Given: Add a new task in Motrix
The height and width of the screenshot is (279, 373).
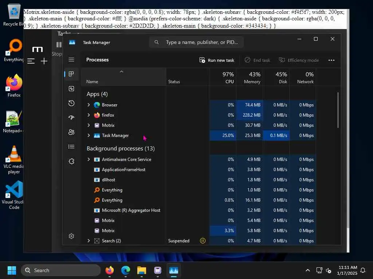Looking at the screenshot, I should click(44, 61).
